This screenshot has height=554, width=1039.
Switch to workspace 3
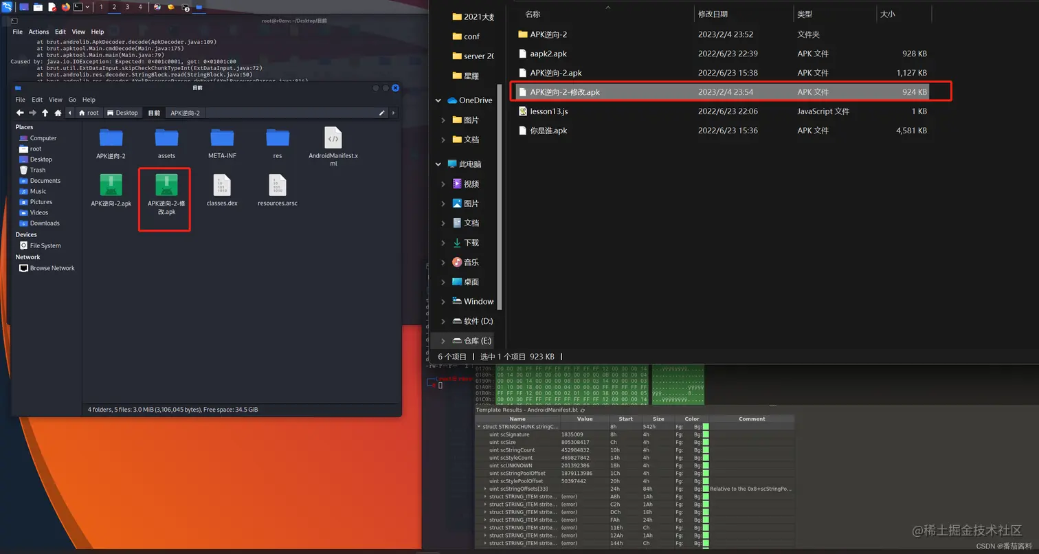pyautogui.click(x=127, y=7)
